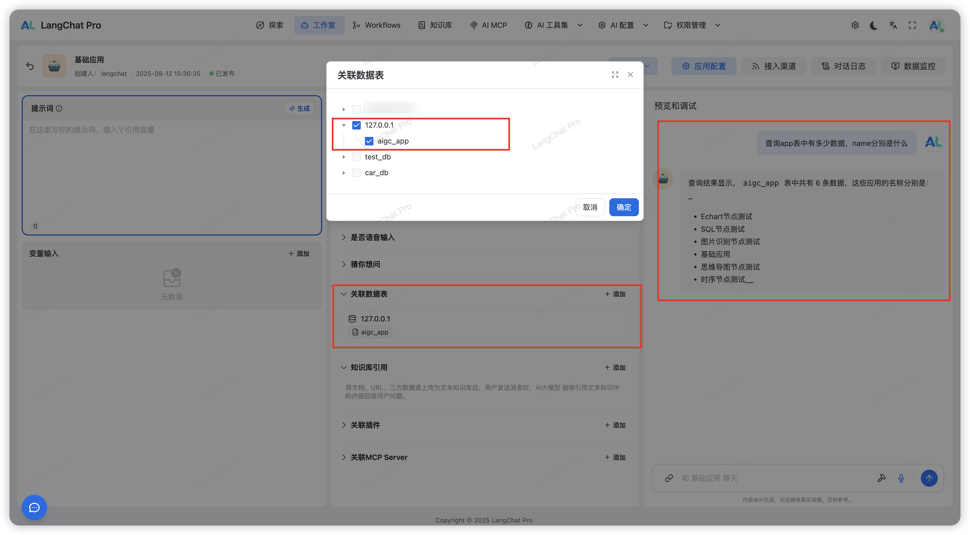Viewport: 970px width, 535px height.
Task: Check the test_db checkbox
Action: tap(356, 157)
